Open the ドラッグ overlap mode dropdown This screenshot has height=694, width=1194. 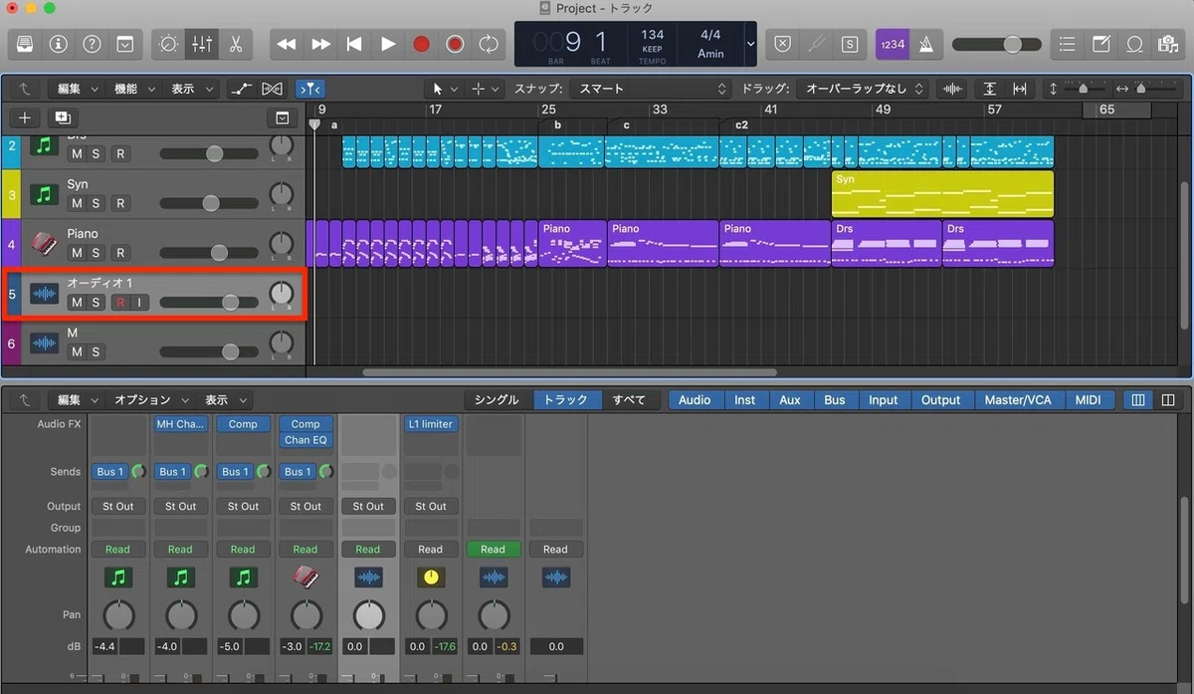864,89
